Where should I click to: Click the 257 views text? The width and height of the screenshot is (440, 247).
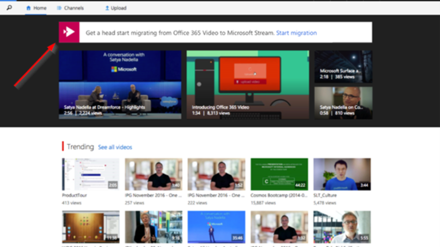pos(135,203)
